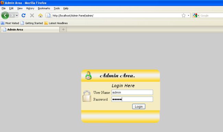Select the Admin Area tab
This screenshot has height=132, width=223.
point(30,30)
